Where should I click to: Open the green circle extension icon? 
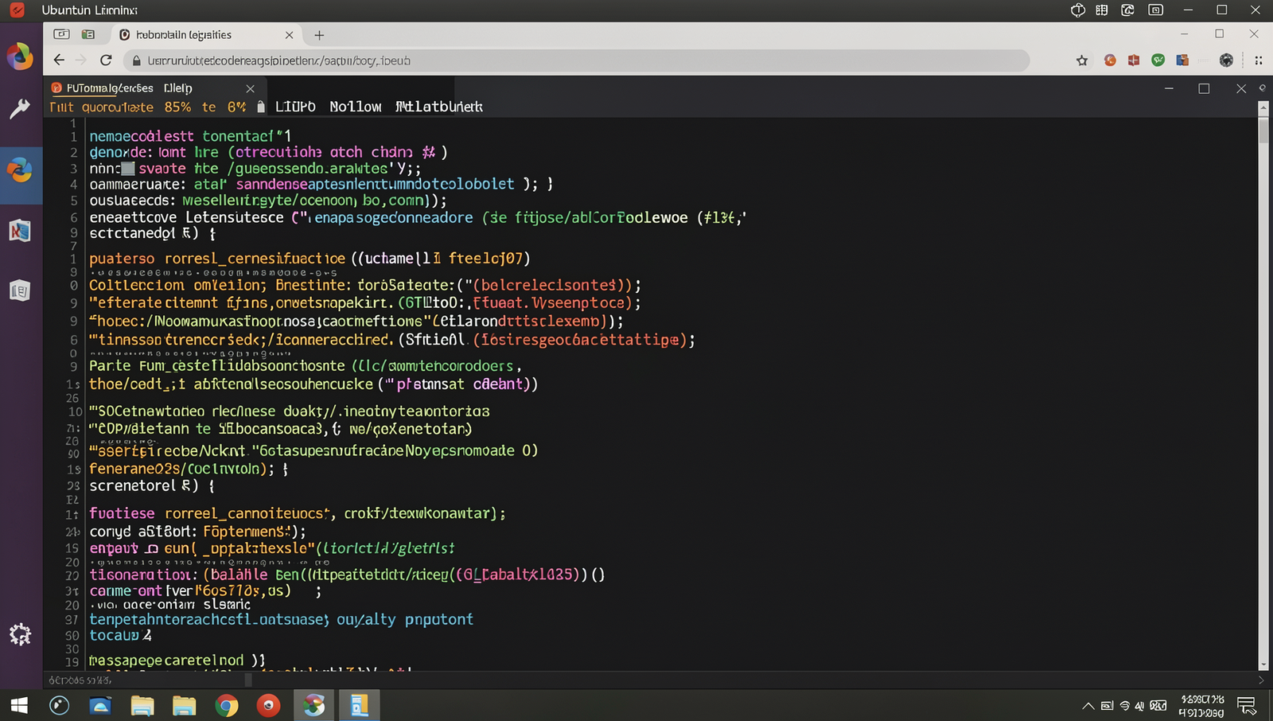point(1158,60)
